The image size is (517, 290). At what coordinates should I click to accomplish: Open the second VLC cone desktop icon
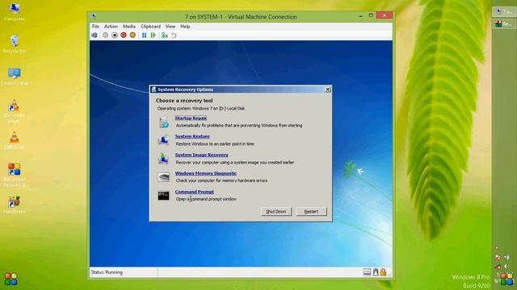point(15,140)
